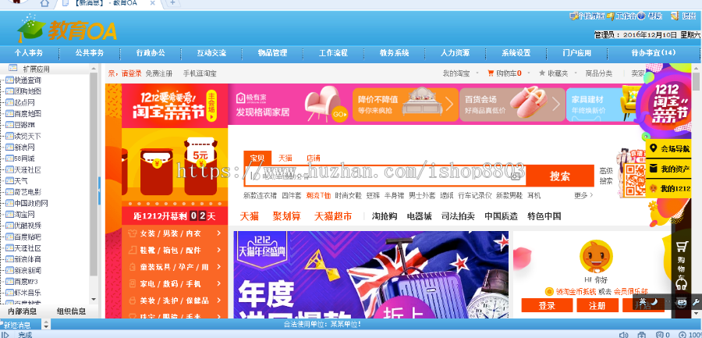Click the camera image-search icon in search box

(x=516, y=176)
